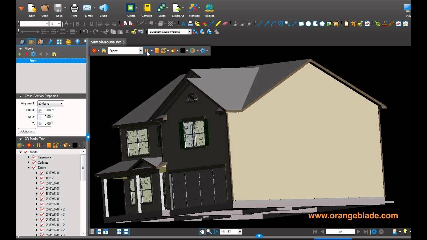Go to the next page arrow

[x=359, y=232]
